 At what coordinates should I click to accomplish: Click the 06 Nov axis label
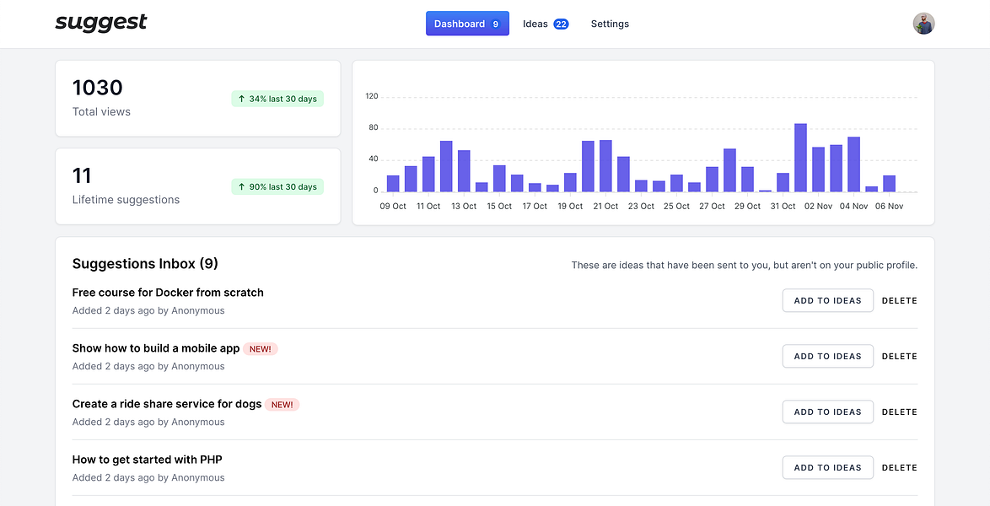coord(889,206)
